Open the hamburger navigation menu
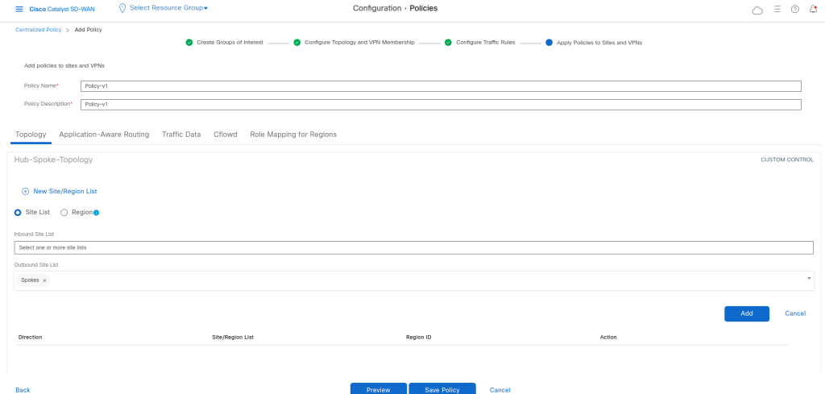Viewport: 825px width, 394px height. point(19,9)
